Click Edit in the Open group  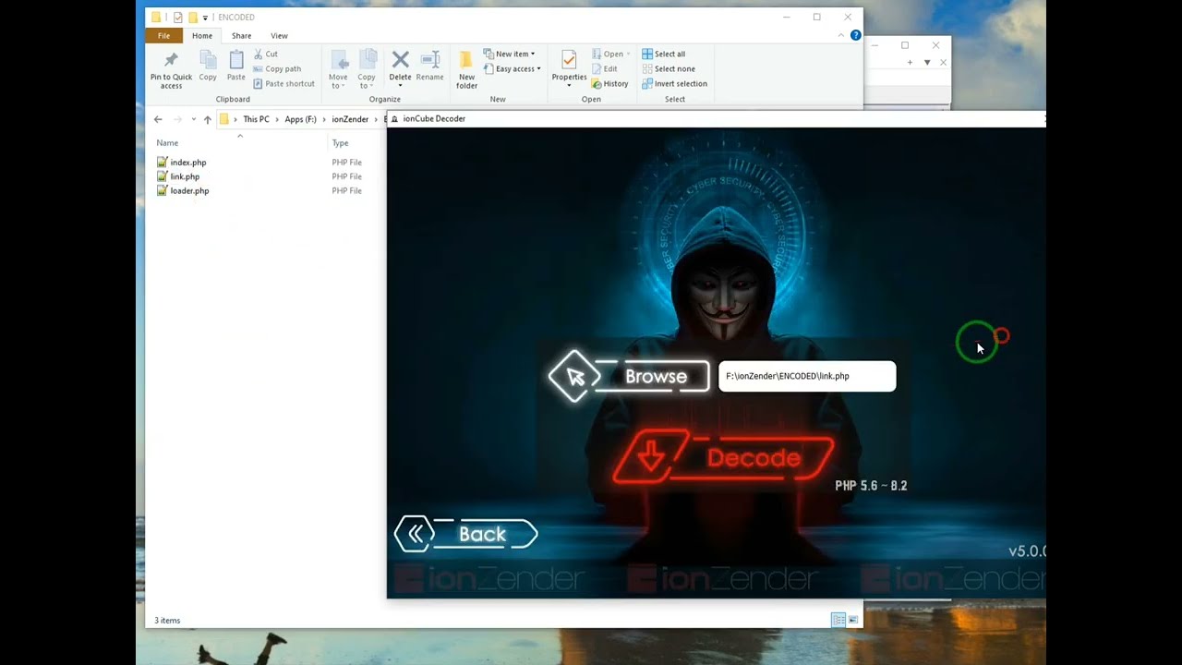click(x=605, y=69)
